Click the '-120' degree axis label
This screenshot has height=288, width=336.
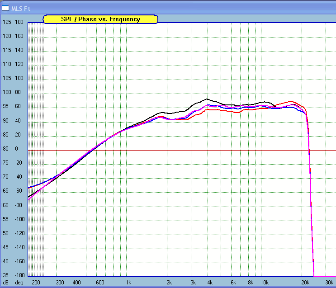point(20,233)
